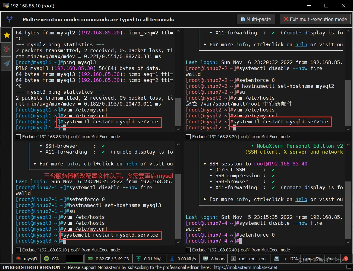
Task: Toggle the Exclude checkbox under the mysql1 terminal
Action: coord(18,137)
